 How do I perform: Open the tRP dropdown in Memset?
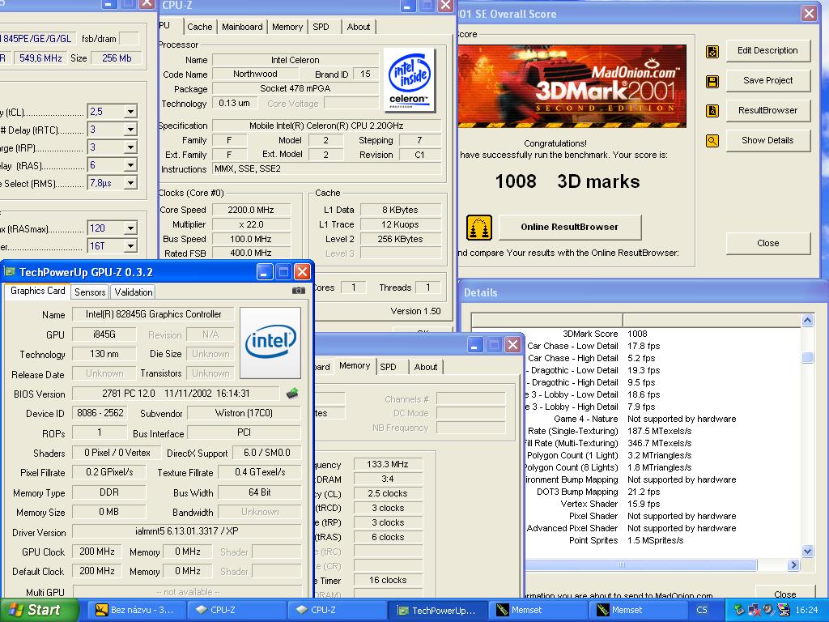pos(130,147)
